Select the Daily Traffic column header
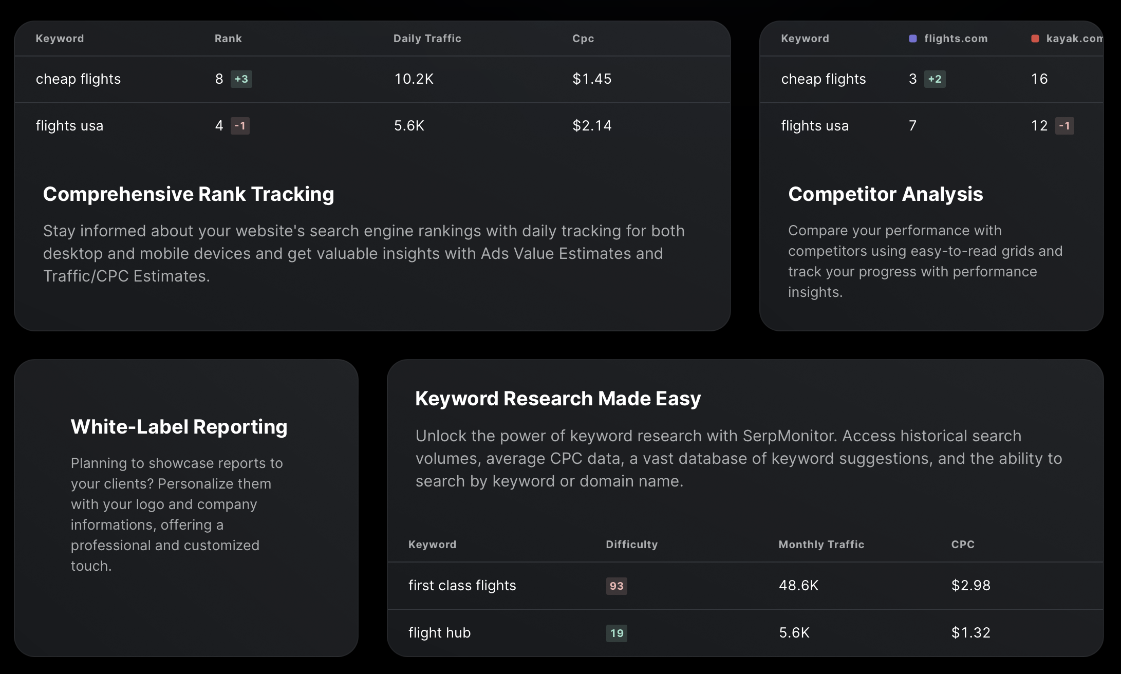Screen dimensions: 1121x674 427,39
